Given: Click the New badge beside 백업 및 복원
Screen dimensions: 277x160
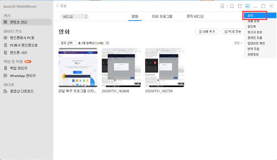Looking at the screenshot, I should coord(28,61).
